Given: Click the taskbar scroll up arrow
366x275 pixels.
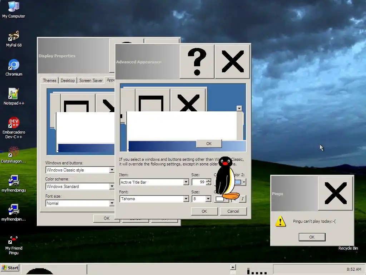Looking at the screenshot, I should [x=233, y=267].
